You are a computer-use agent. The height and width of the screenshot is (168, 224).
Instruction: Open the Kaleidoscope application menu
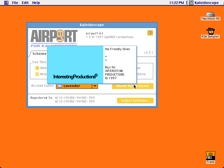(204, 3)
